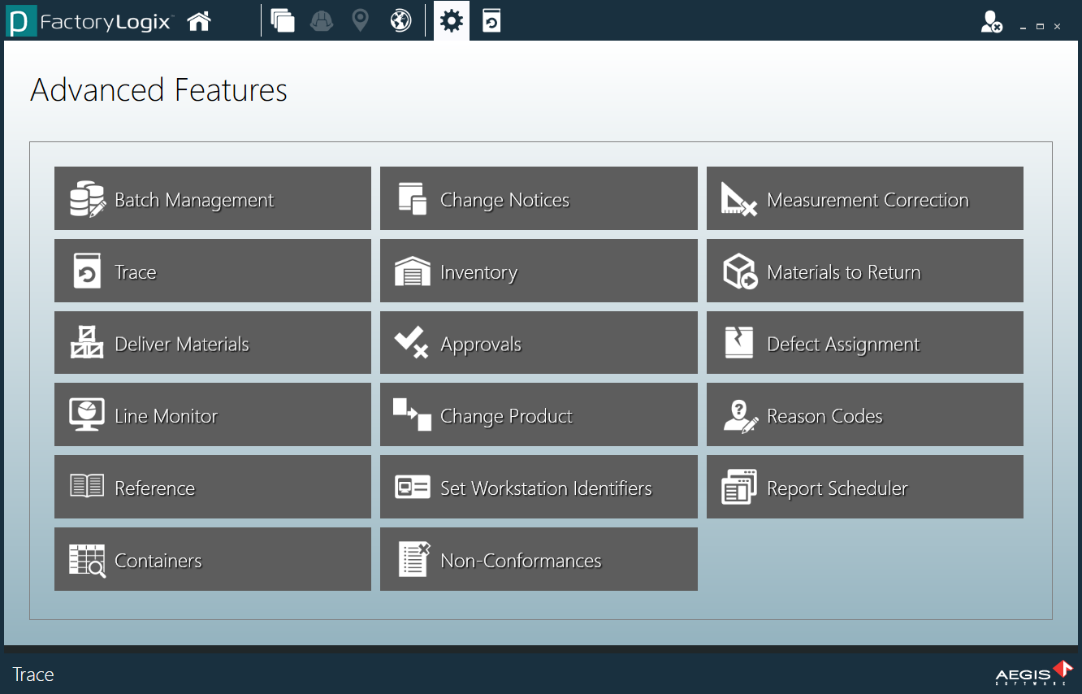Select the gear Settings icon in the toolbar
The height and width of the screenshot is (694, 1082).
pyautogui.click(x=451, y=20)
